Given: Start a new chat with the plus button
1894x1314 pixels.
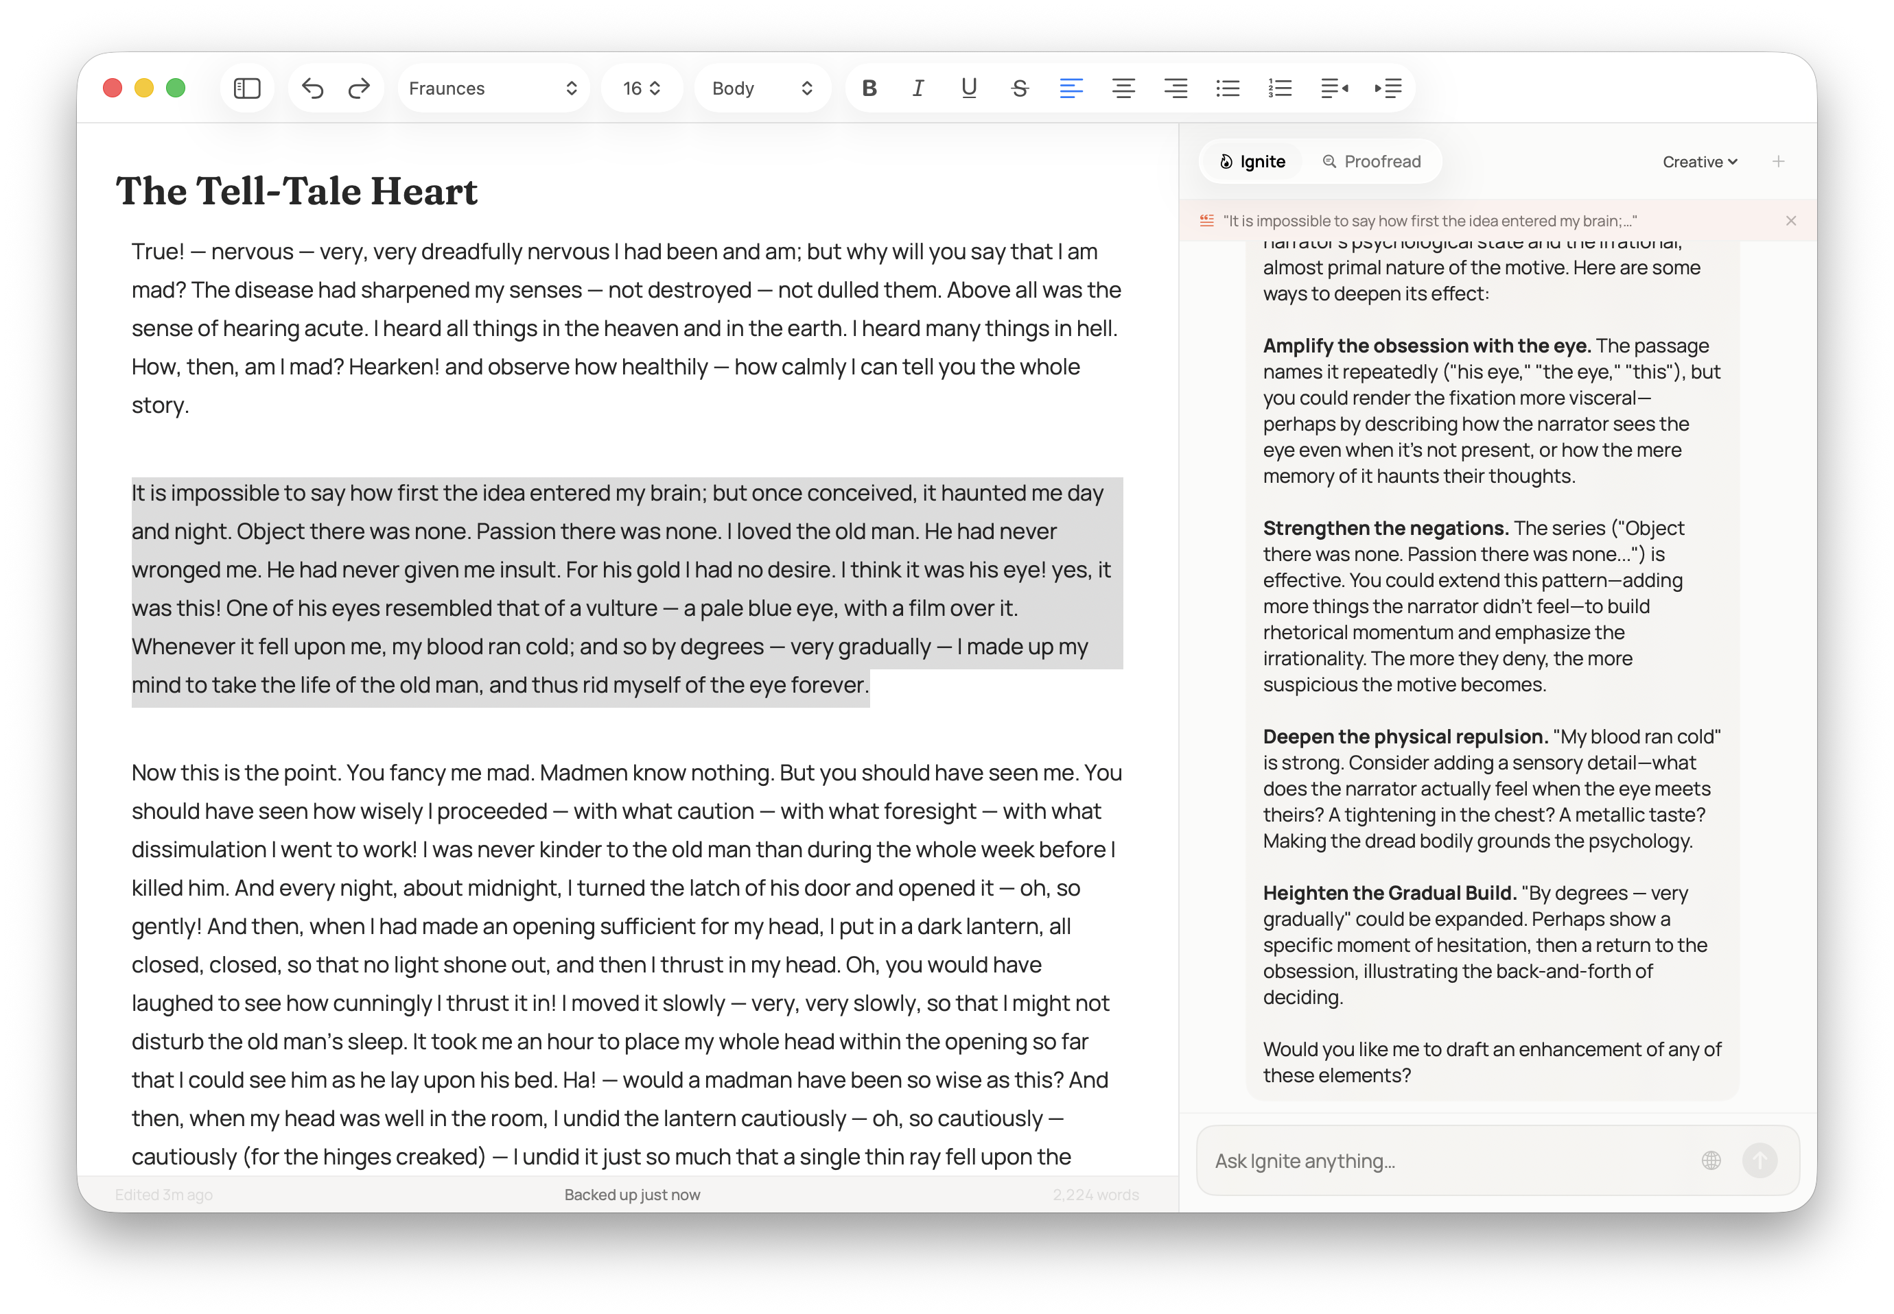Looking at the screenshot, I should click(1779, 161).
